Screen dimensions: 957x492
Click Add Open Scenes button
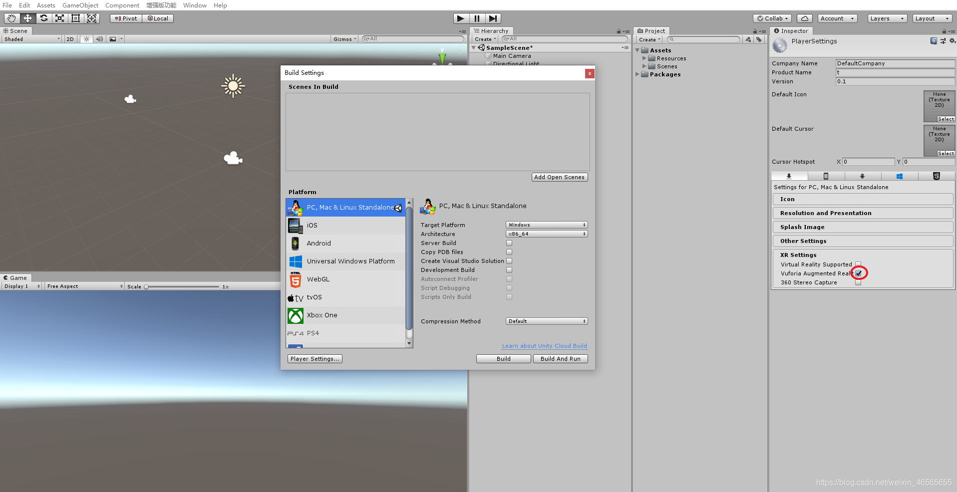point(560,177)
